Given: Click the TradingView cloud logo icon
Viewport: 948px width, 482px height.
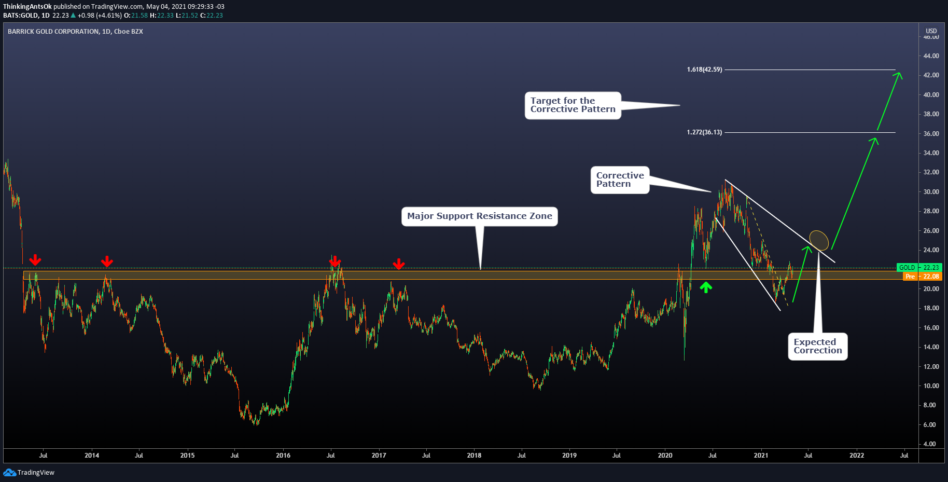Looking at the screenshot, I should tap(9, 472).
